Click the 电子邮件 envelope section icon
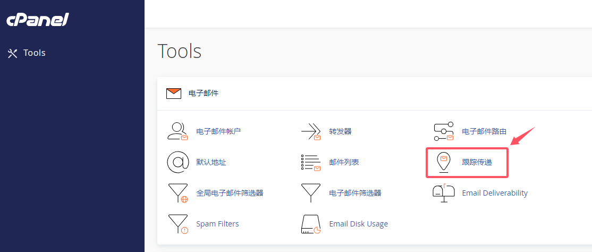Image resolution: width=592 pixels, height=252 pixels. pyautogui.click(x=174, y=93)
